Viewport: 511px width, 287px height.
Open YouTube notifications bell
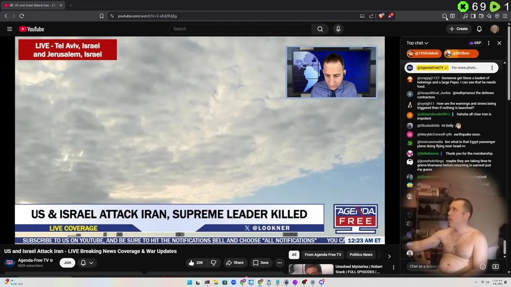(479, 29)
